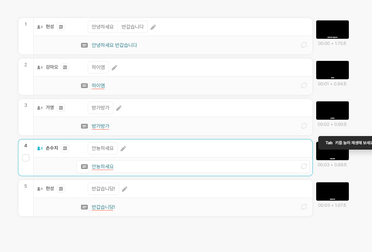Select speaker name 현성 in row 5
The height and width of the screenshot is (252, 372).
[50, 188]
